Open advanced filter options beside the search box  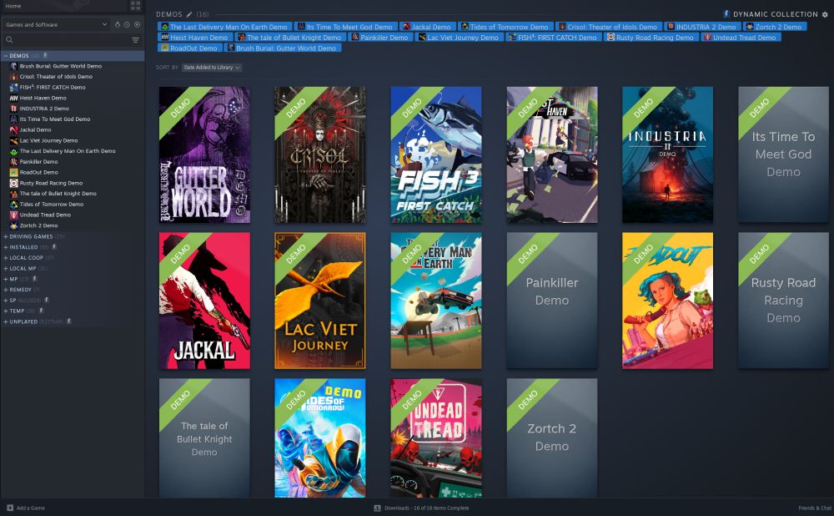coord(134,39)
